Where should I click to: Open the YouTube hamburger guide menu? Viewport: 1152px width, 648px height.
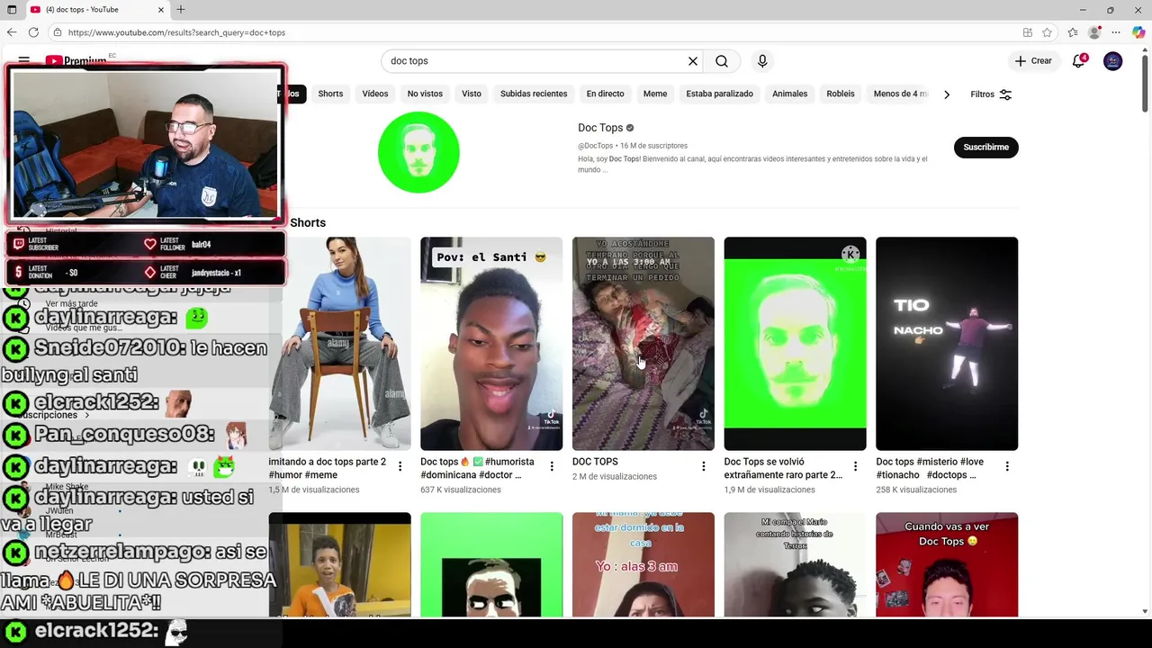(x=24, y=61)
